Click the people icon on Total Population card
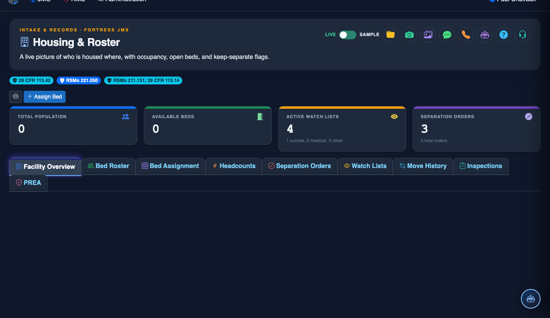The width and height of the screenshot is (550, 318). (x=126, y=117)
